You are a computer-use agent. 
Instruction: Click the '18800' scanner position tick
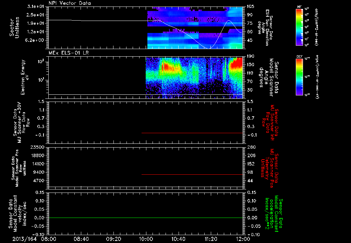[37, 155]
